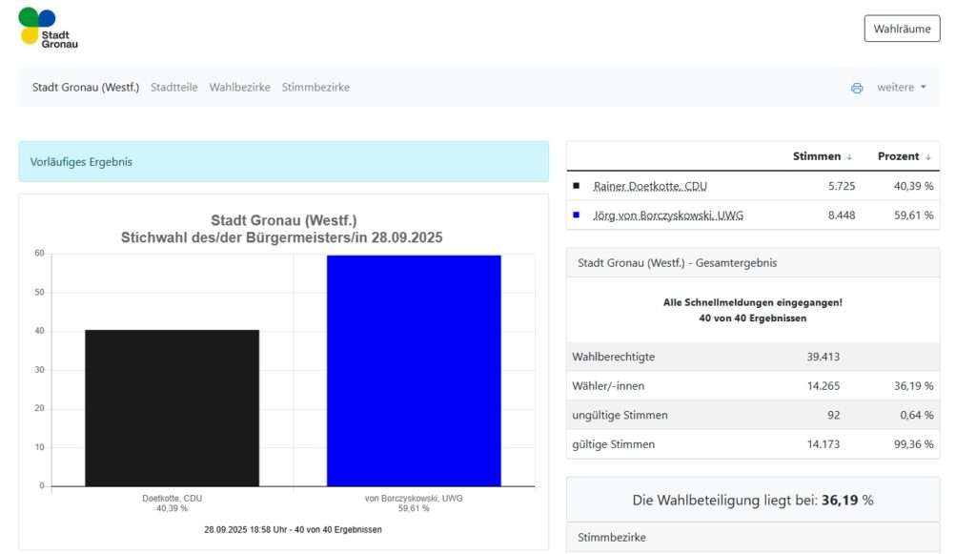The image size is (976, 554).
Task: Go to the Stimmbezirke tab
Action: pyautogui.click(x=315, y=88)
